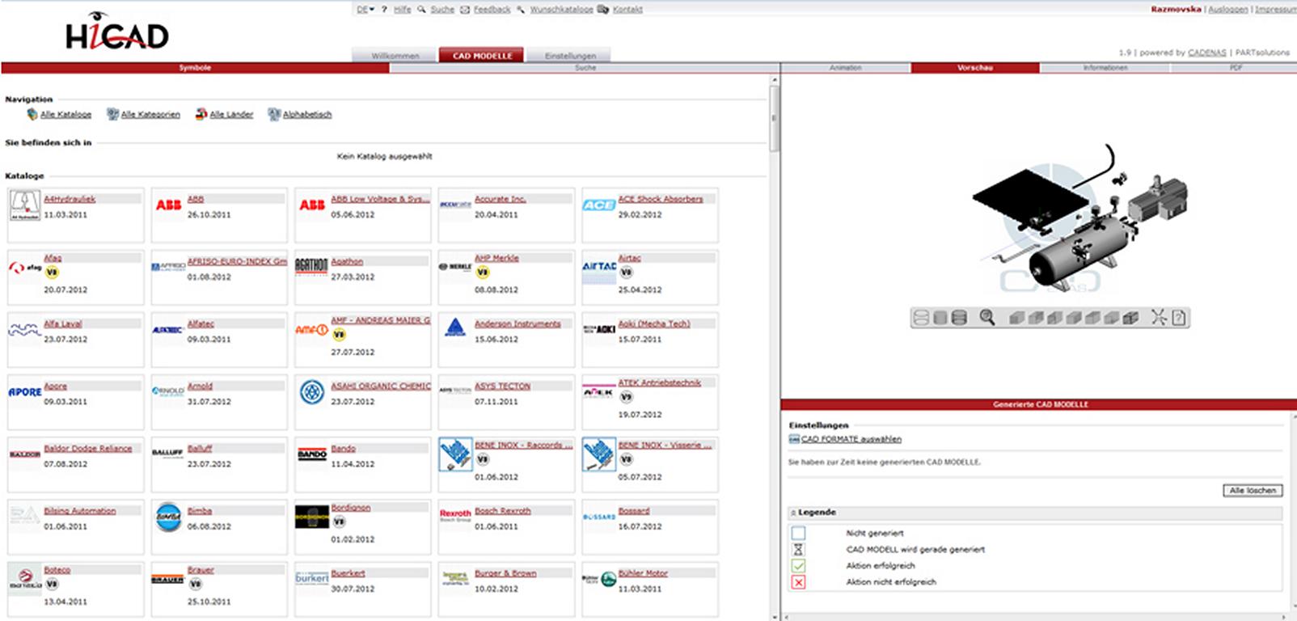
Task: Switch to the Symbole tab
Action: point(195,68)
